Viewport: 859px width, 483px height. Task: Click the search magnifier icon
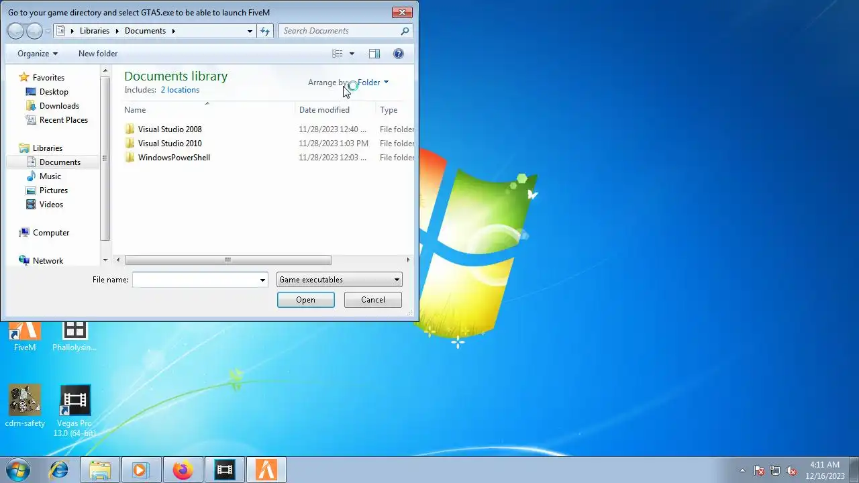(x=405, y=31)
